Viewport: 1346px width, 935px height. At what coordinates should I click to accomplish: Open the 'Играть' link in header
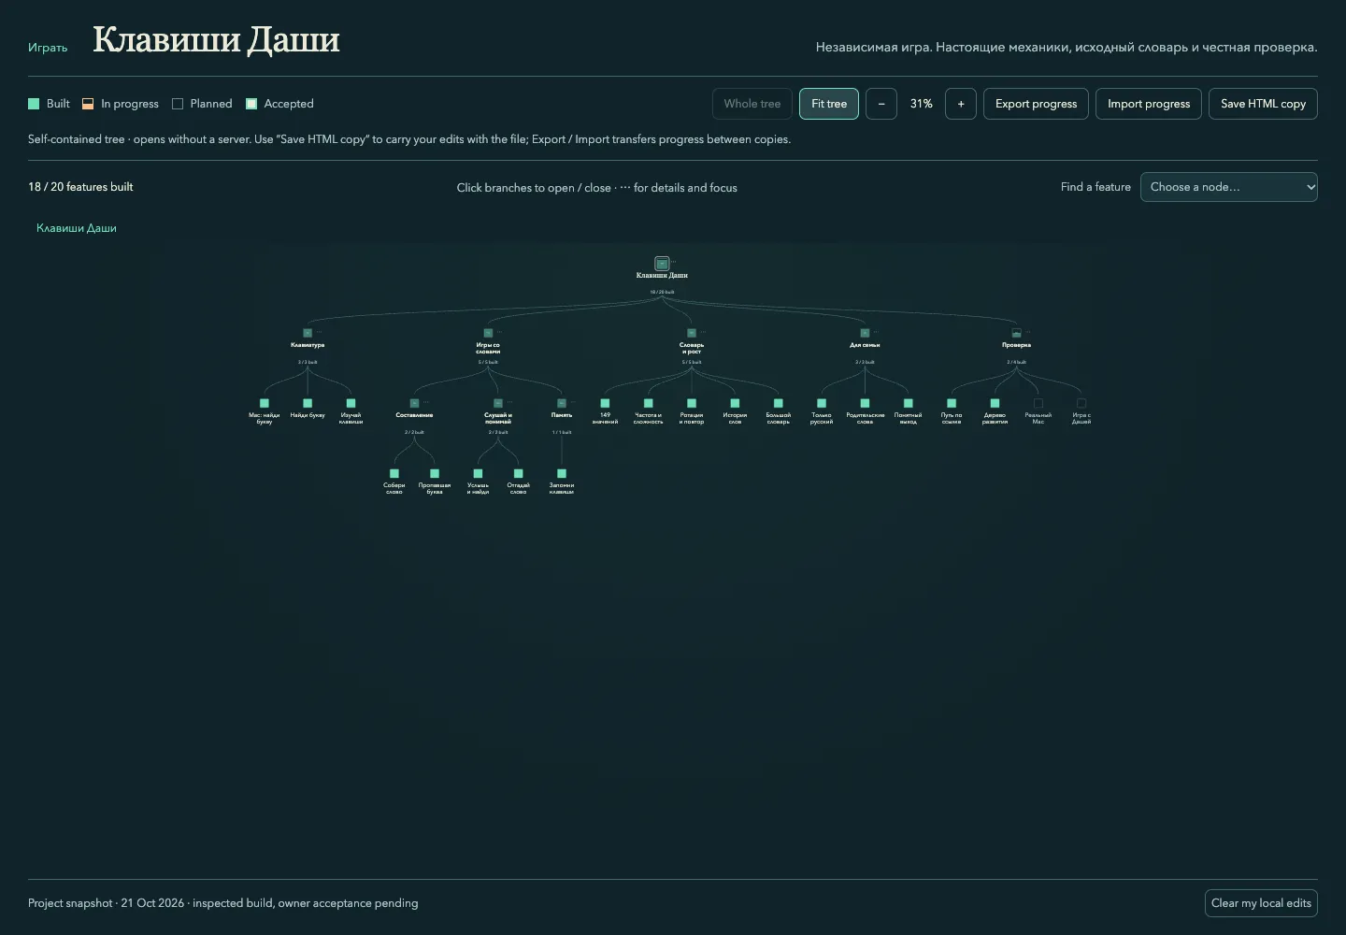pyautogui.click(x=48, y=48)
